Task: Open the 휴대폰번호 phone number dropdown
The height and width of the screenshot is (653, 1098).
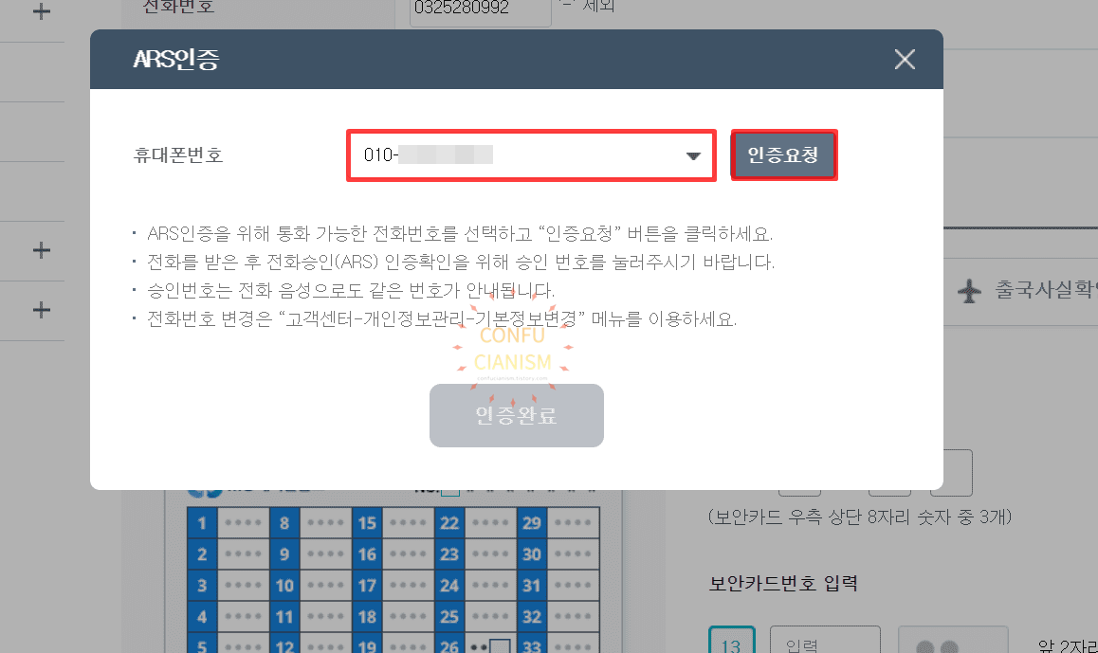Action: tap(531, 155)
